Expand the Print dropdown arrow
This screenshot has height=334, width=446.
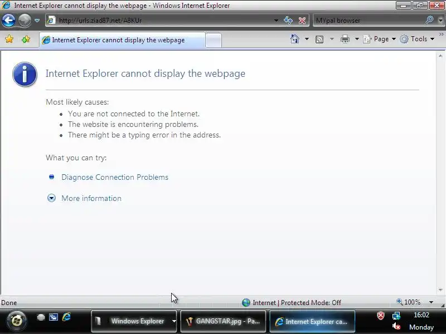(357, 39)
